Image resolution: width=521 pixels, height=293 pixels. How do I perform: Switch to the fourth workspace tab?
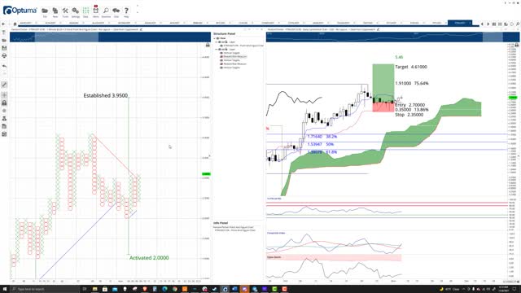point(99,23)
